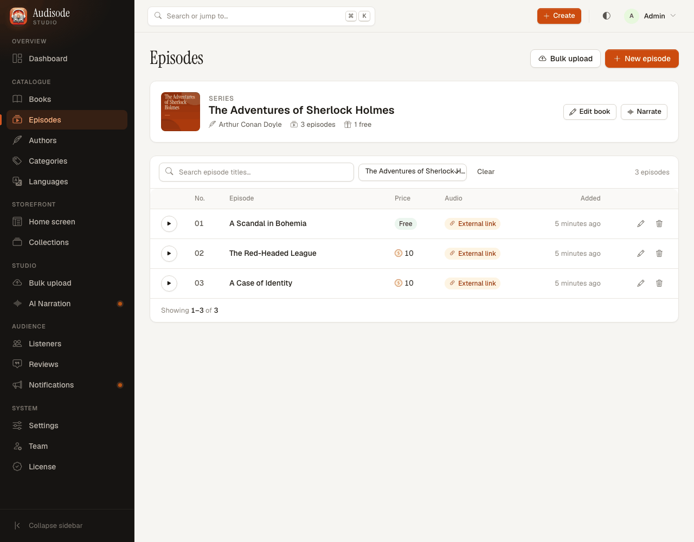Open AI Narration in the sidebar
Image resolution: width=694 pixels, height=542 pixels.
(x=67, y=304)
